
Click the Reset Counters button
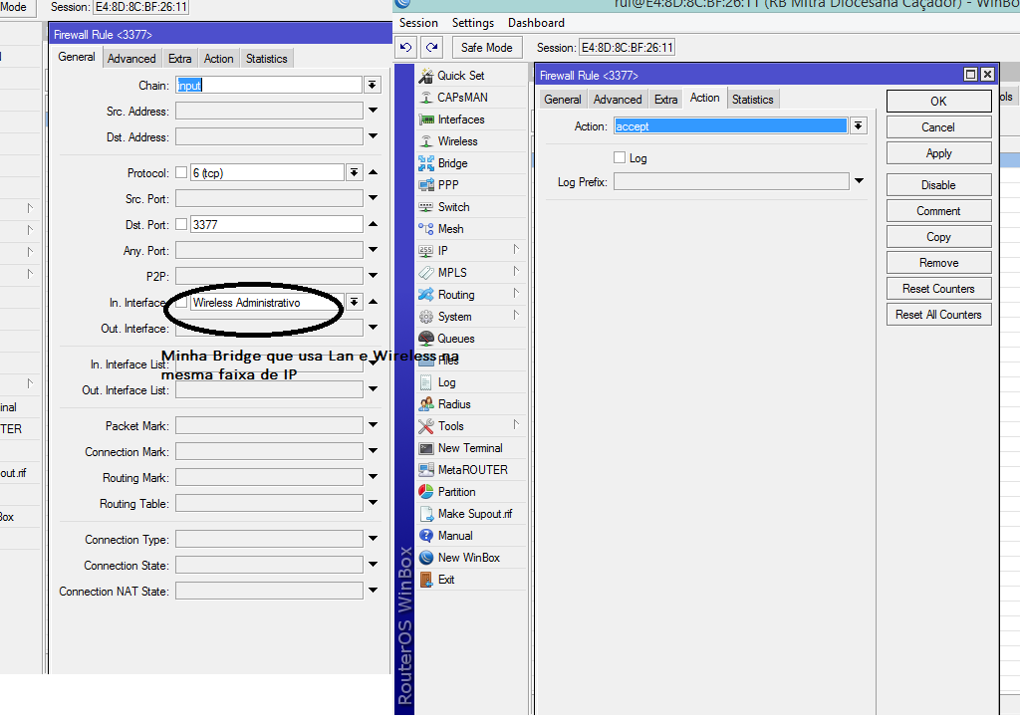point(938,289)
